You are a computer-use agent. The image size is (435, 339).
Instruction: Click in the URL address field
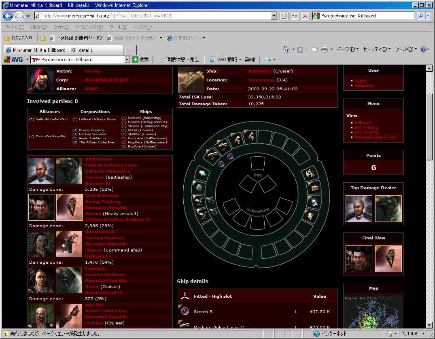(155, 16)
